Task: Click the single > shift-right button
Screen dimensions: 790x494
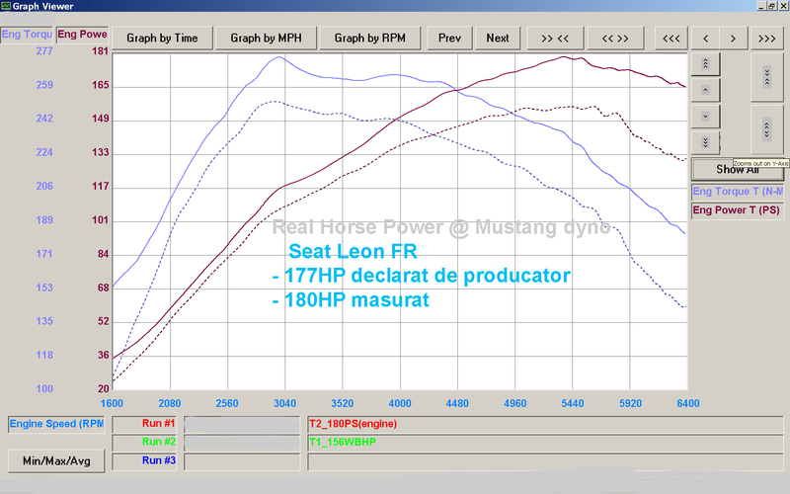Action: point(733,39)
